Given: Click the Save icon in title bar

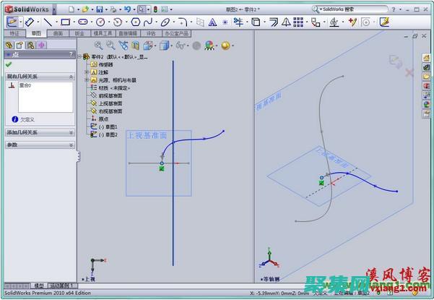Looking at the screenshot, I should tap(100, 9).
